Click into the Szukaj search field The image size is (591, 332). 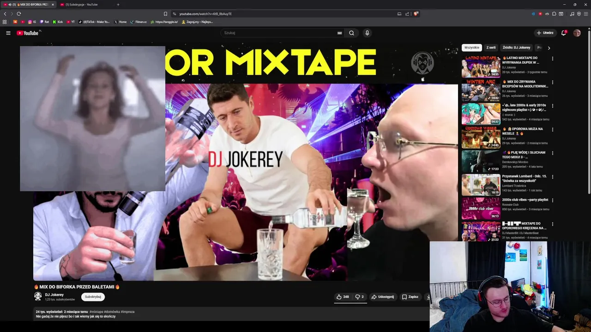click(279, 33)
